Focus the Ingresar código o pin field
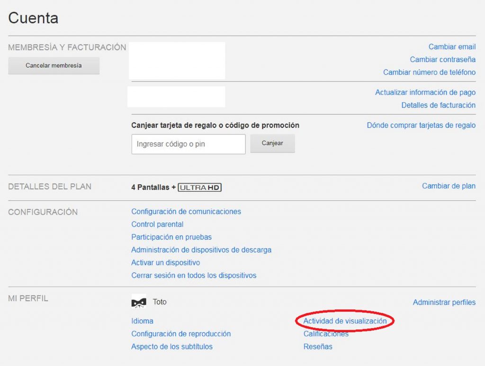Screen dimensions: 485x366 click(188, 144)
